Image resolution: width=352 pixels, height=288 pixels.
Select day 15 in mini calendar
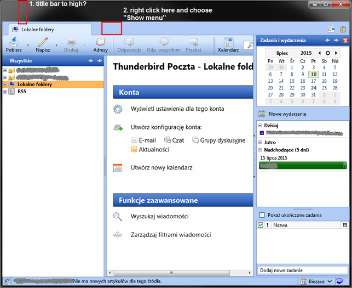click(292, 81)
